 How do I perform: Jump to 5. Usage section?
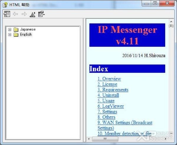pyautogui.click(x=106, y=101)
